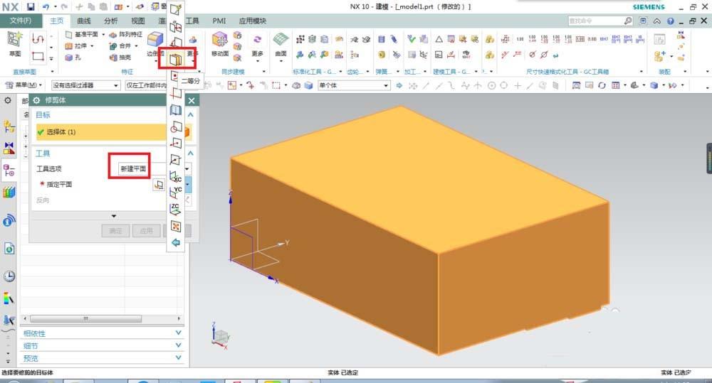Image resolution: width=712 pixels, height=383 pixels.
Task: Click the Save icon in title bar
Action: (x=31, y=6)
